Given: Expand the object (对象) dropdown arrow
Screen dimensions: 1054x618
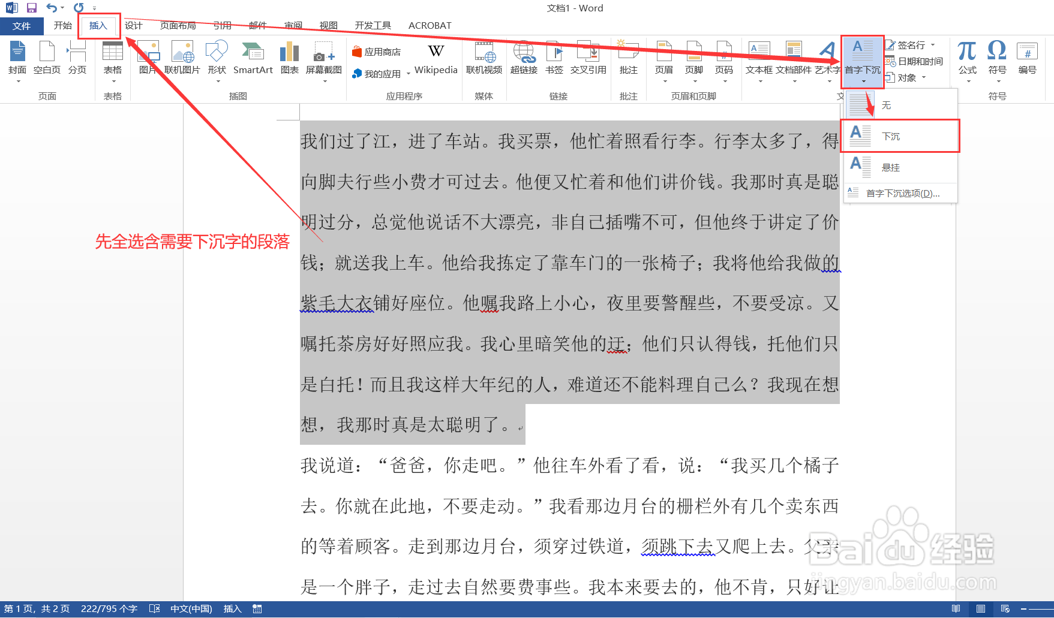Looking at the screenshot, I should pyautogui.click(x=924, y=77).
